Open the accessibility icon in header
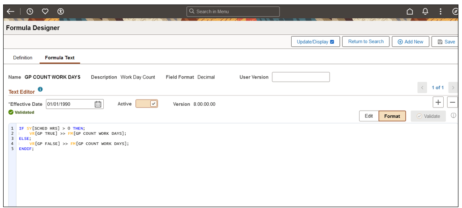The width and height of the screenshot is (462, 208). pos(60,12)
